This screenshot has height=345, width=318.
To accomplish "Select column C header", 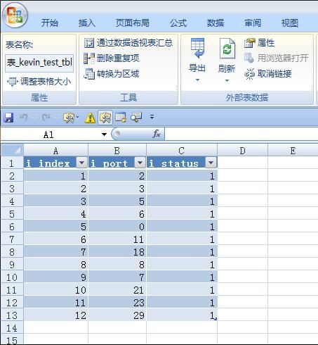I will [182, 151].
